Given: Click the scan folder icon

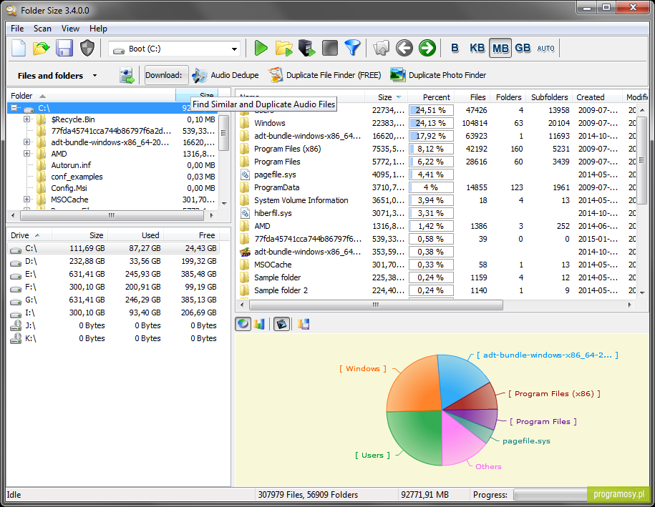Looking at the screenshot, I should pyautogui.click(x=283, y=49).
